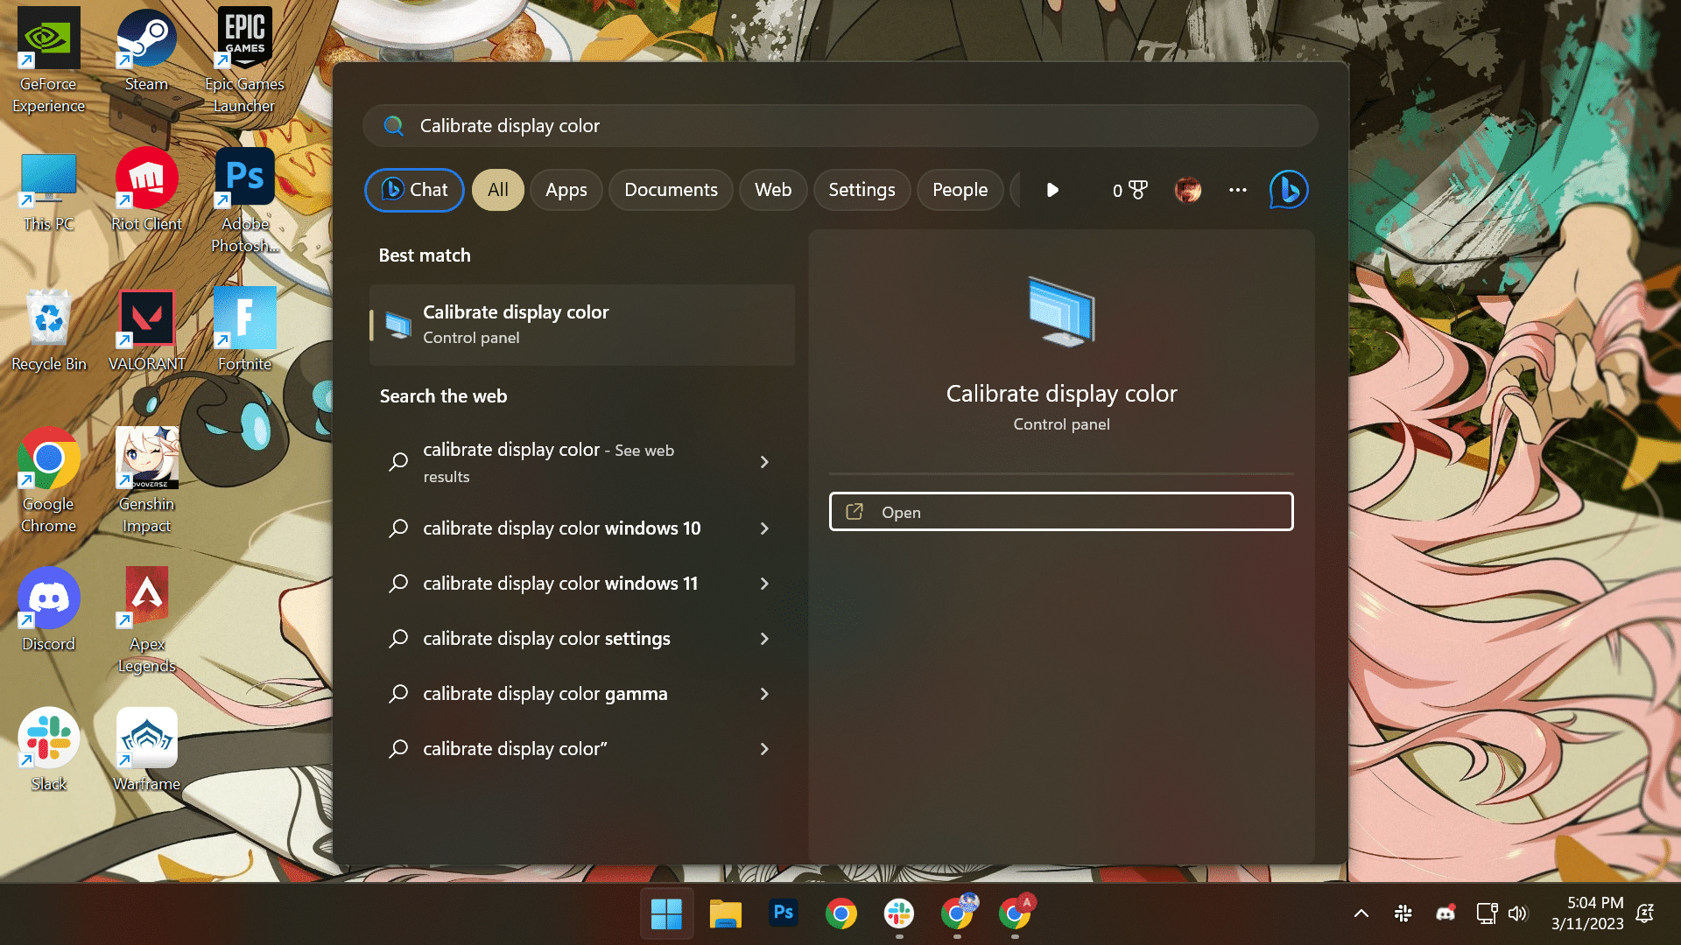The height and width of the screenshot is (945, 1681).
Task: Click the Bing chat icon at top right
Action: 1288,190
